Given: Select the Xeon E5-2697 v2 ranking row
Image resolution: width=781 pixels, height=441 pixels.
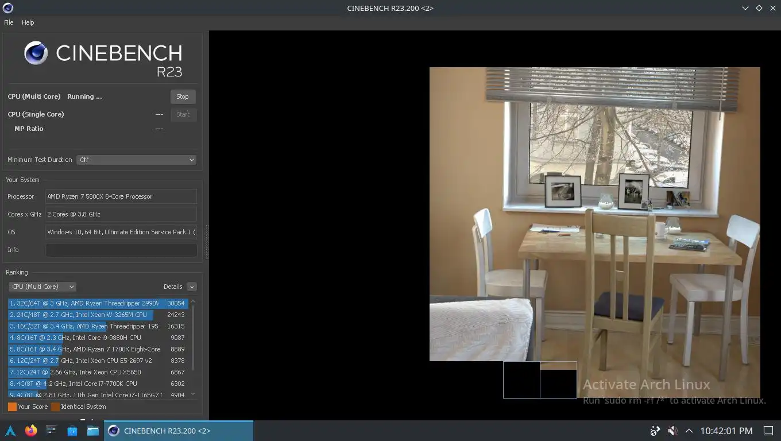Looking at the screenshot, I should pos(98,361).
